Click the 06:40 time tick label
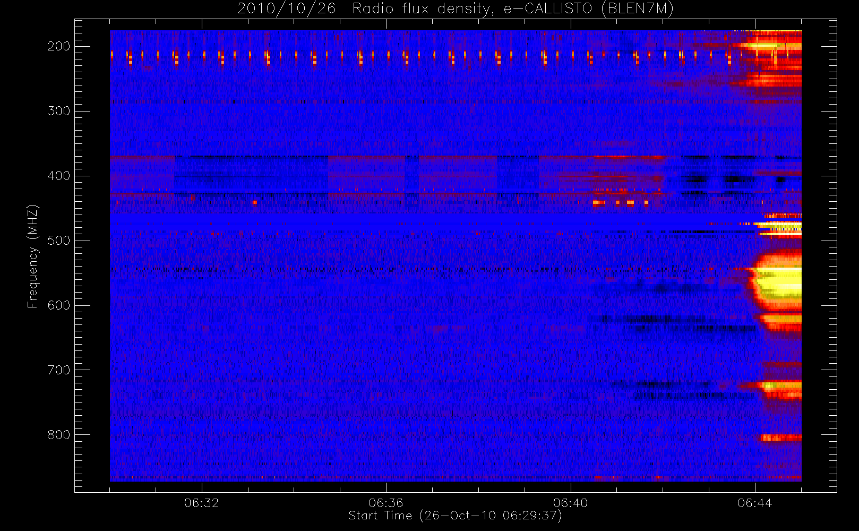The height and width of the screenshot is (531, 859). click(x=570, y=502)
